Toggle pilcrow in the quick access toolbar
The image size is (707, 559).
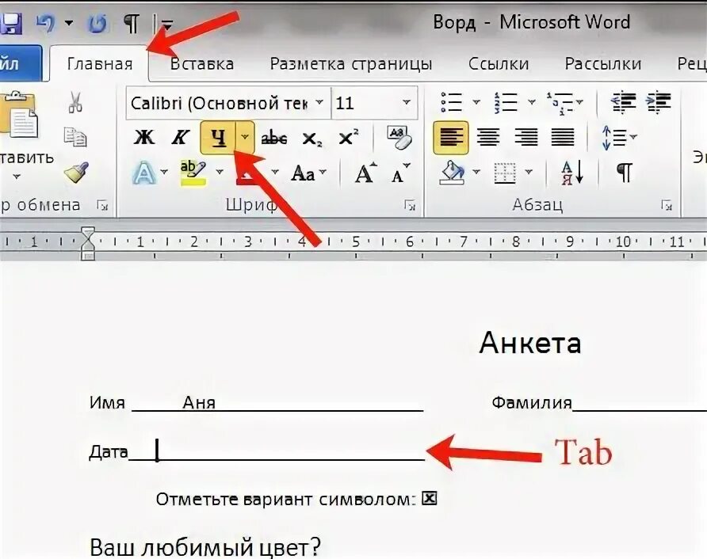(132, 23)
